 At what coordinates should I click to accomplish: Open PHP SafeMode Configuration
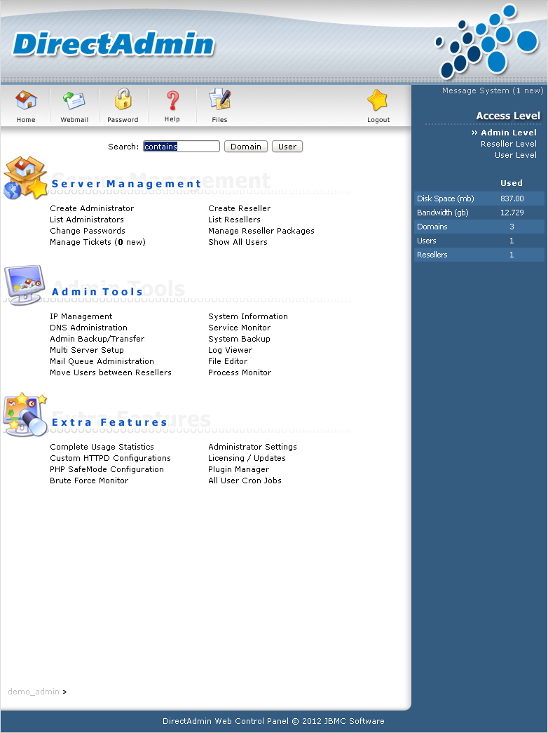point(107,469)
